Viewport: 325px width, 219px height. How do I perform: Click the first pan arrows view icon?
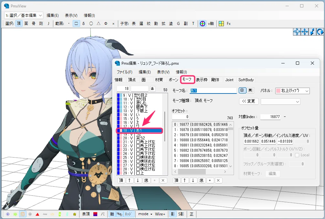297,32
